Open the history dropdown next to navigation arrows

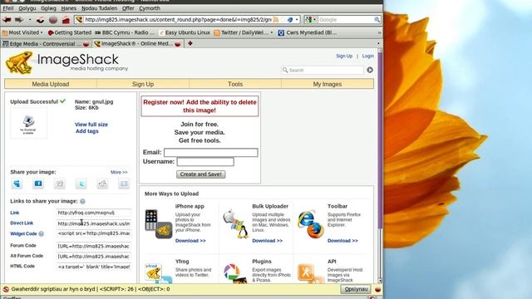pos(30,20)
